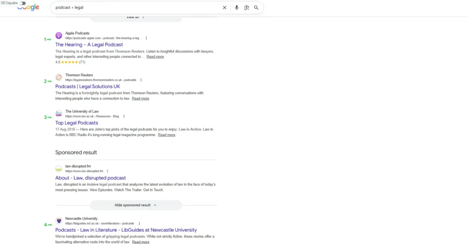467x244 pixels.
Task: Click Read more under Legal Solutions UK result
Action: (x=140, y=99)
